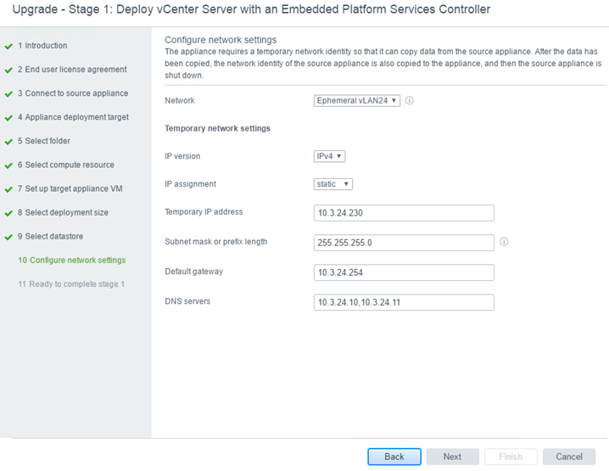Go to step 8 Select deployment size

coord(63,212)
